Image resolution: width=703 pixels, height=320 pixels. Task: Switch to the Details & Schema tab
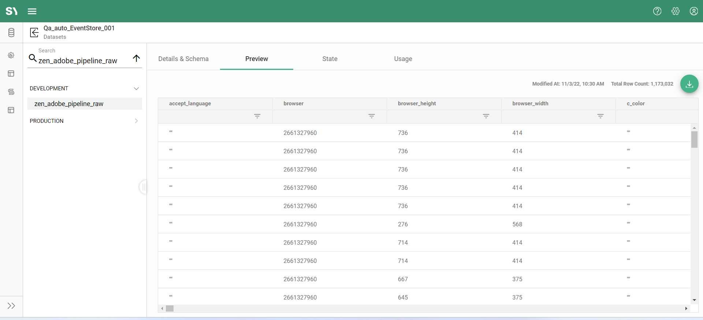[x=183, y=59]
